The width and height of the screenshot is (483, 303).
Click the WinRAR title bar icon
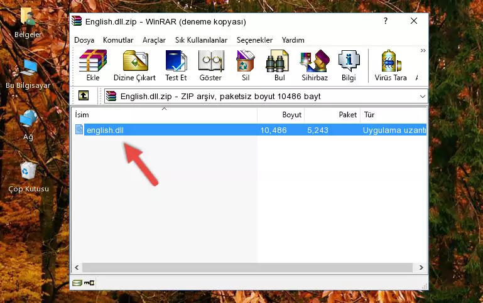(x=77, y=21)
